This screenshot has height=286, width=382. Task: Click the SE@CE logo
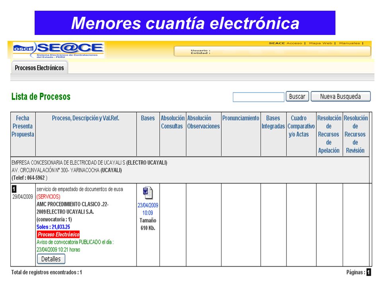[58, 50]
